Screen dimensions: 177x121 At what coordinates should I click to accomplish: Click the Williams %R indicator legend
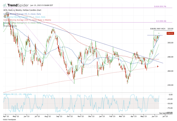tap(17, 94)
